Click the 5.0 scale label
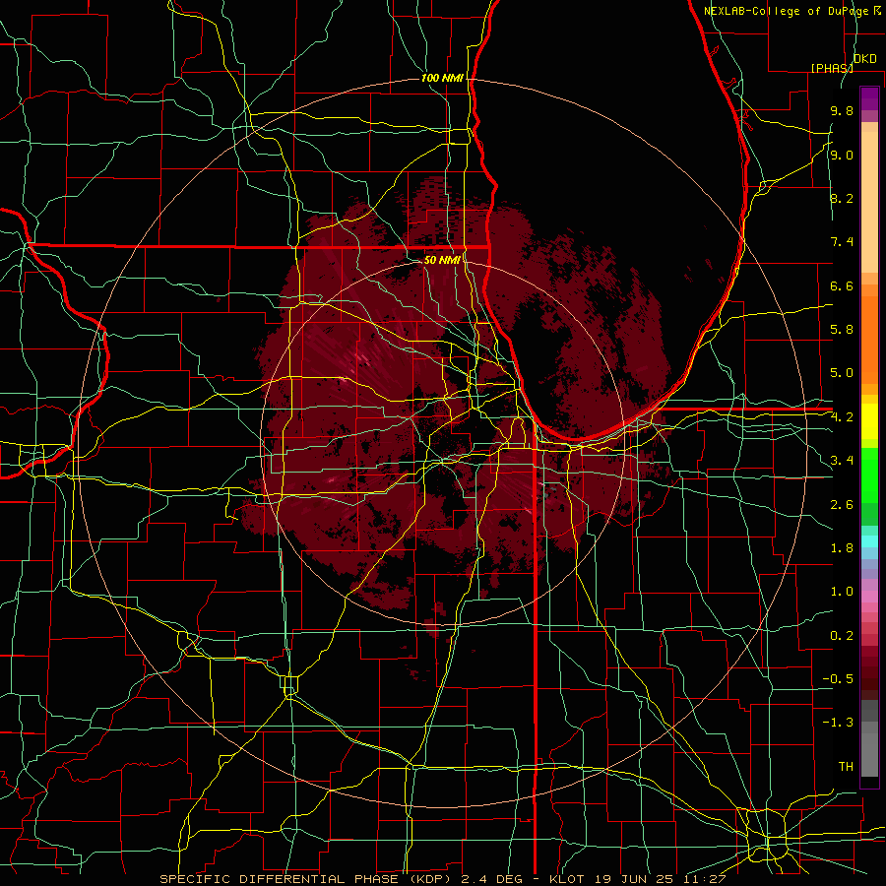The width and height of the screenshot is (886, 886). tap(842, 373)
